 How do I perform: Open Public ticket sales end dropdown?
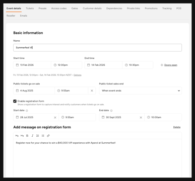[x=141, y=90]
